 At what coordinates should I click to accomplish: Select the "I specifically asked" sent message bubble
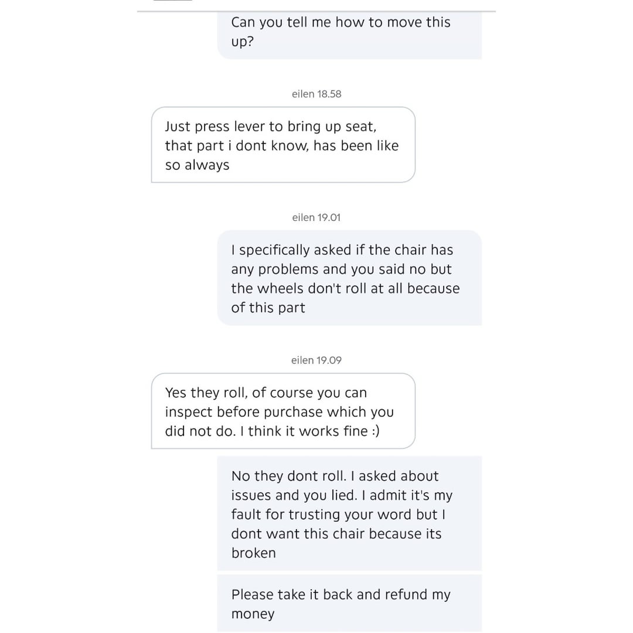click(349, 278)
